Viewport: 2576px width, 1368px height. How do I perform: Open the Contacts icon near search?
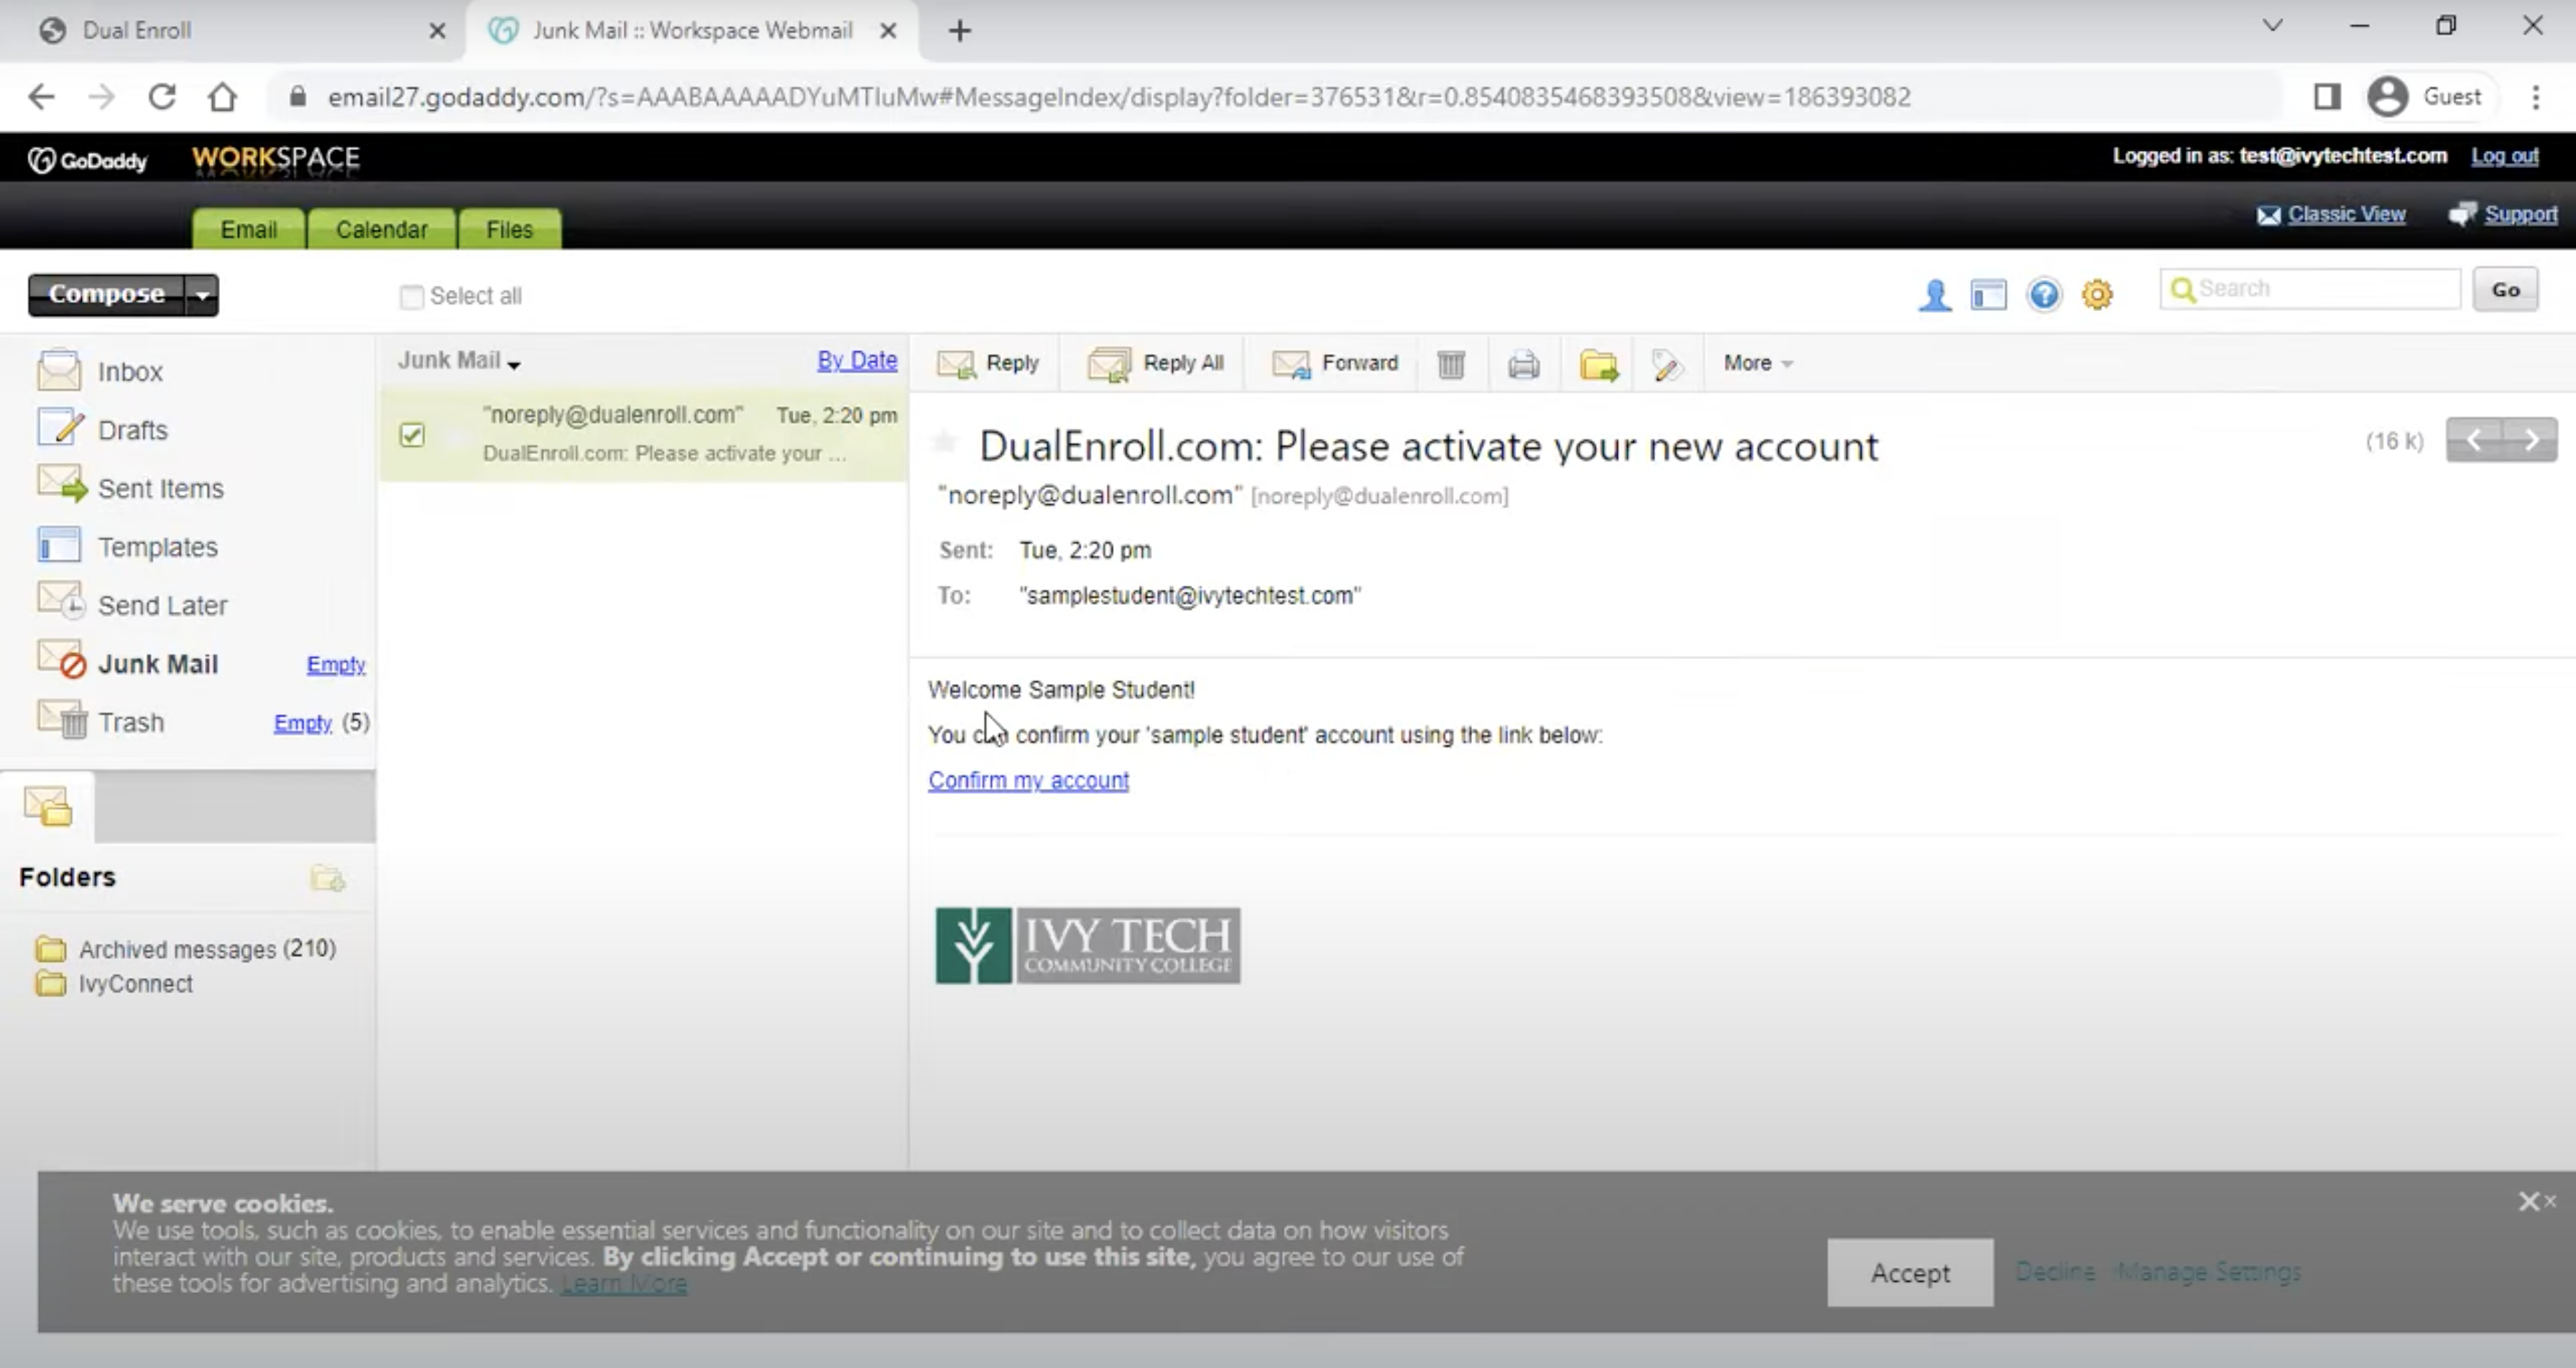point(1934,294)
